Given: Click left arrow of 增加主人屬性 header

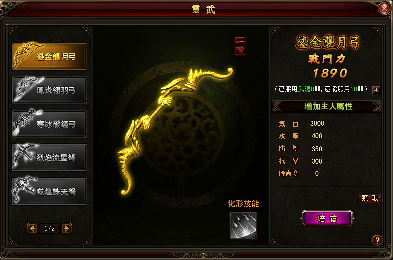Looking at the screenshot, I should tap(277, 106).
